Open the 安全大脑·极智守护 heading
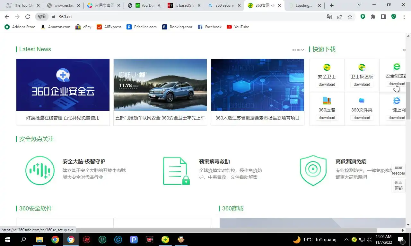Image resolution: width=411 pixels, height=246 pixels. [x=84, y=161]
